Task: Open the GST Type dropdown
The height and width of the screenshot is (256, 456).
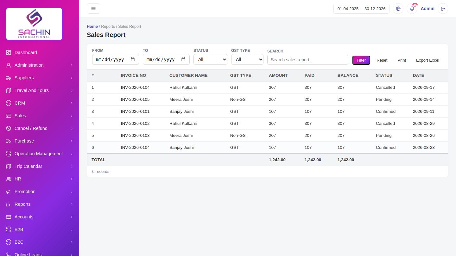Action: (247, 59)
